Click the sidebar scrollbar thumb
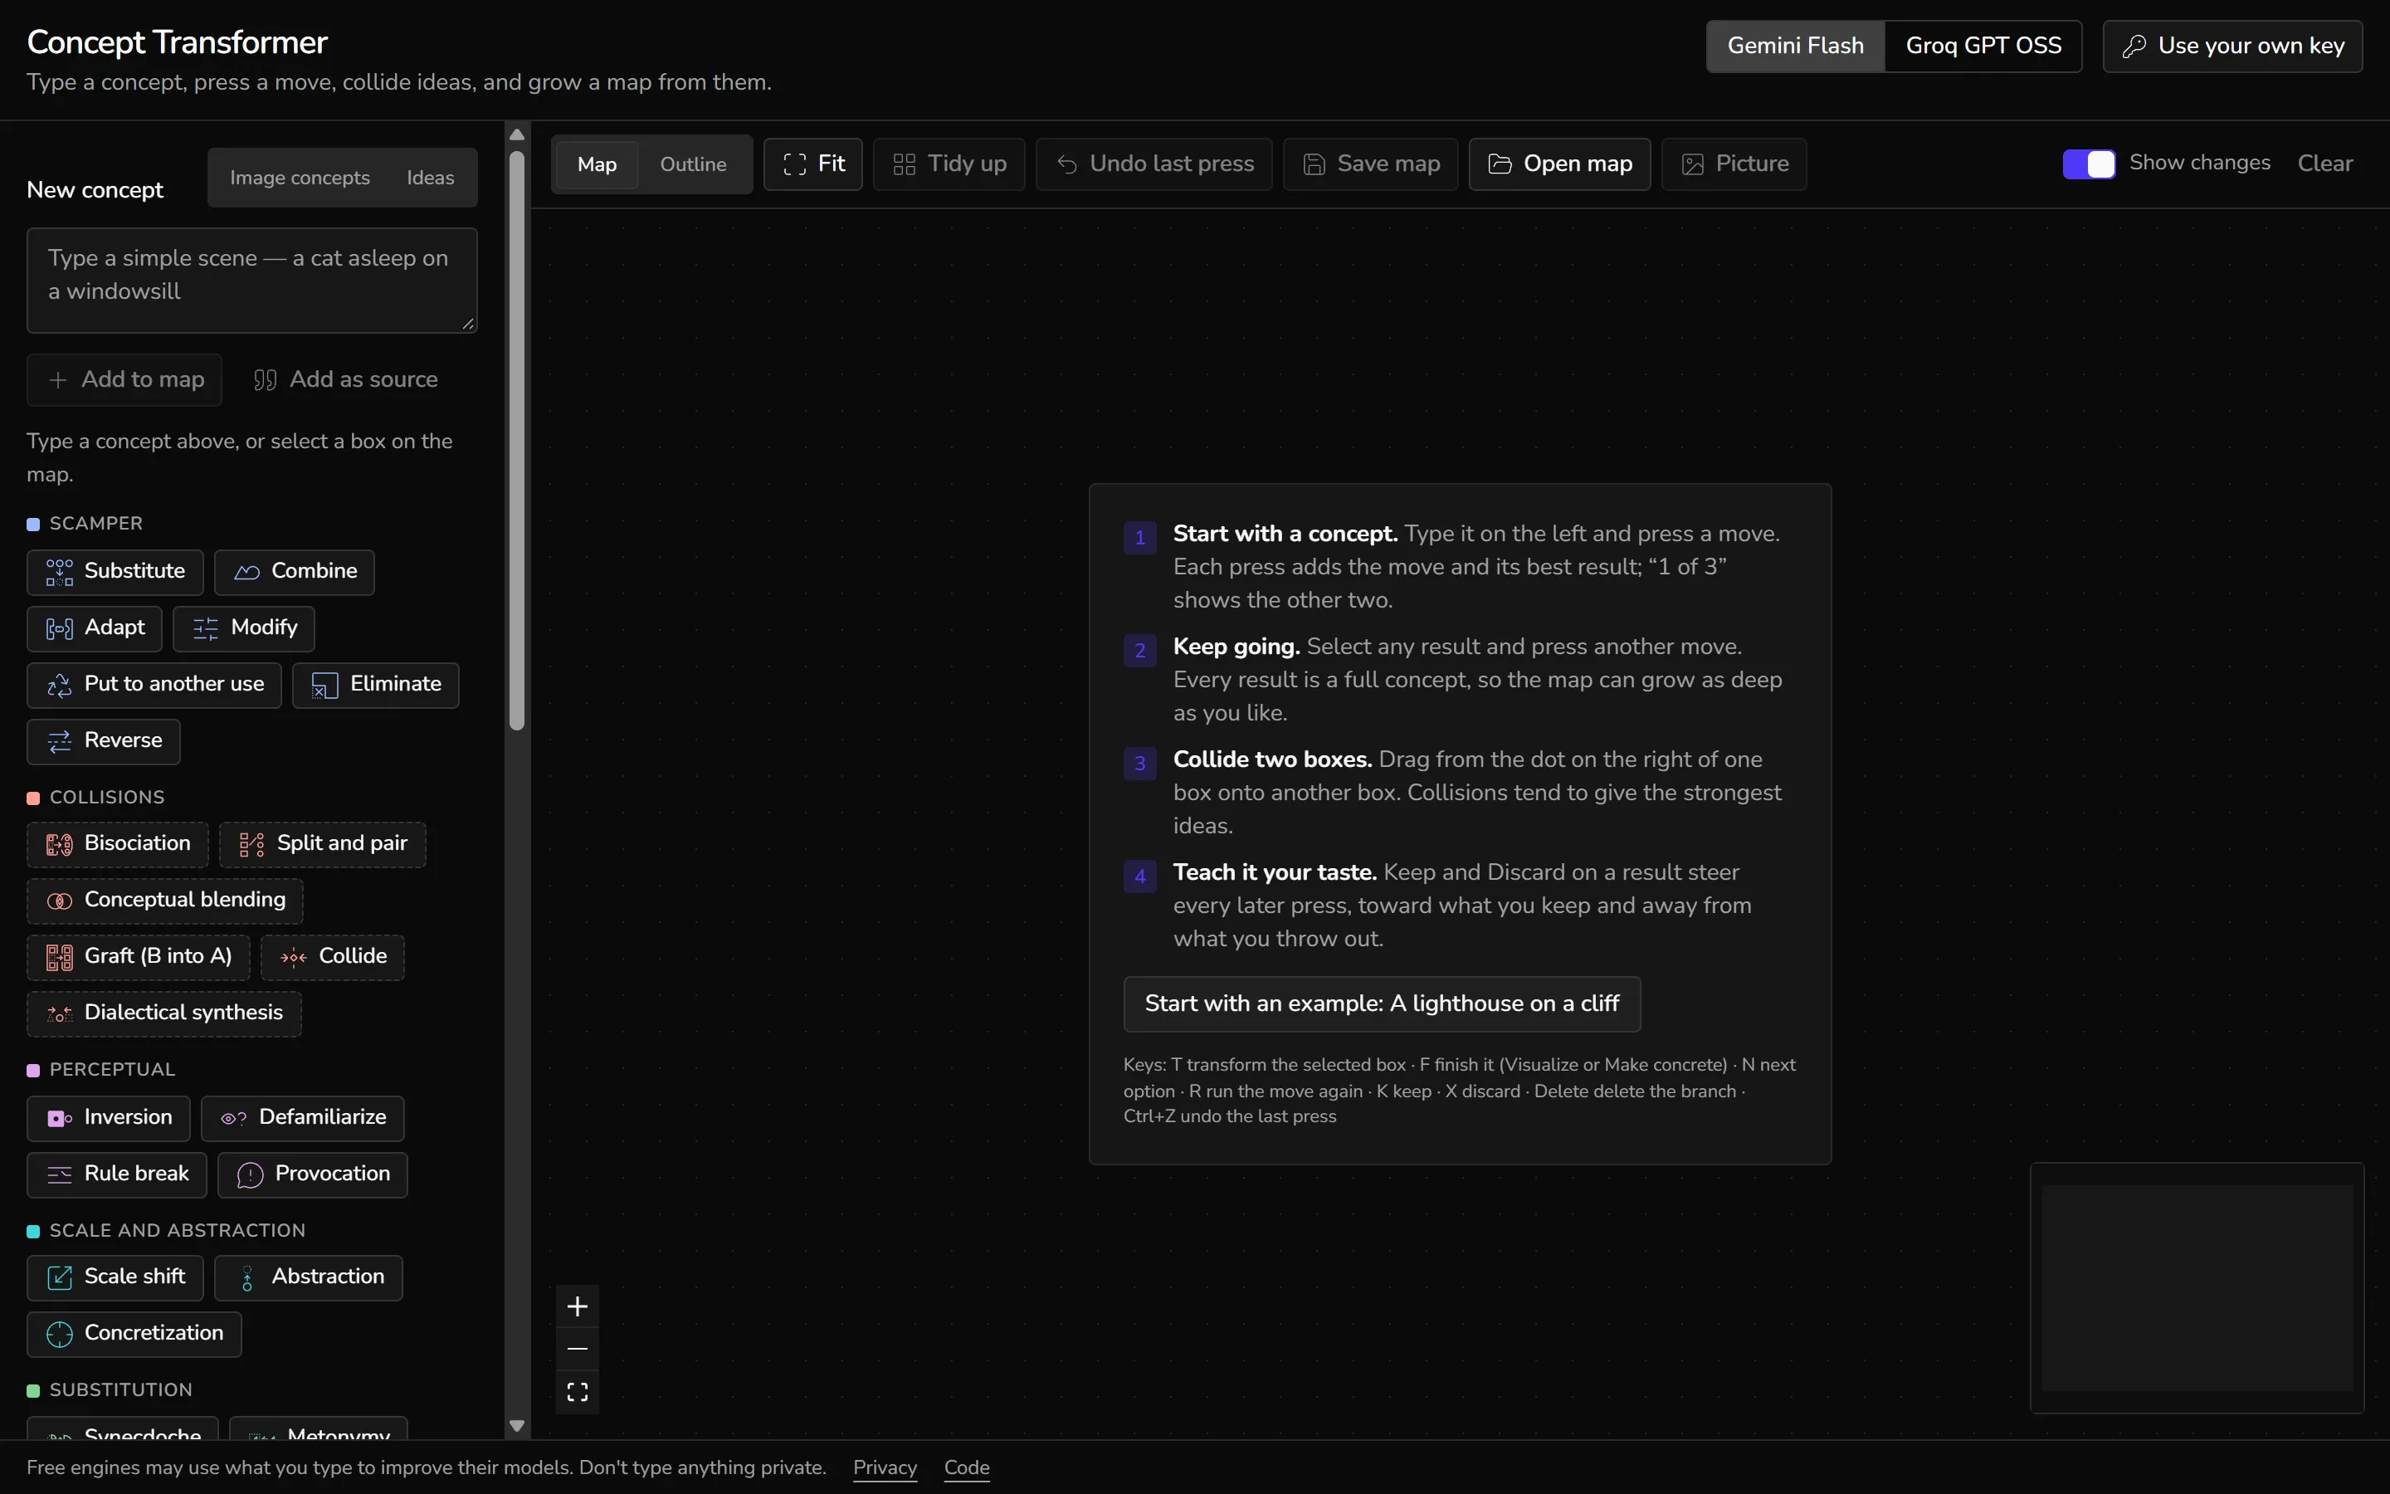This screenshot has height=1494, width=2390. pyautogui.click(x=516, y=441)
